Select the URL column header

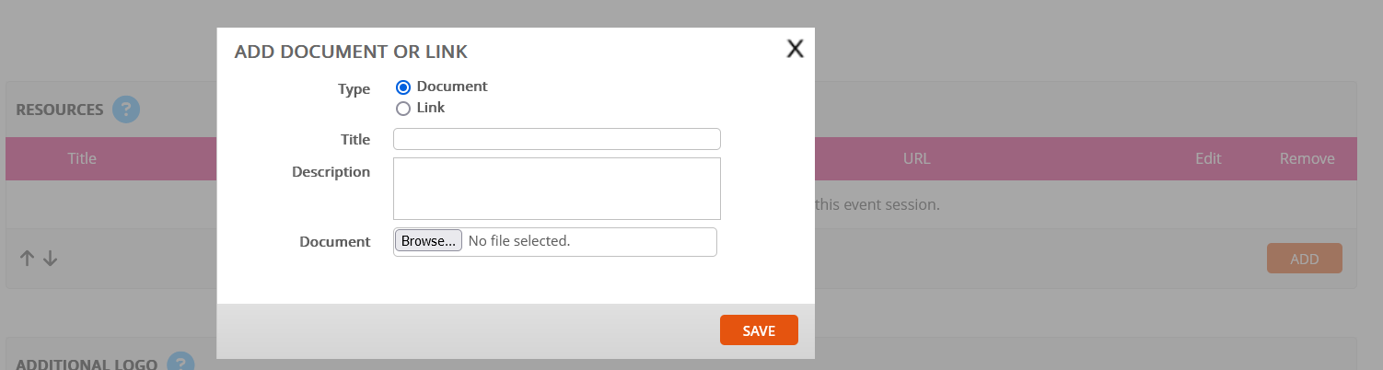pos(916,158)
